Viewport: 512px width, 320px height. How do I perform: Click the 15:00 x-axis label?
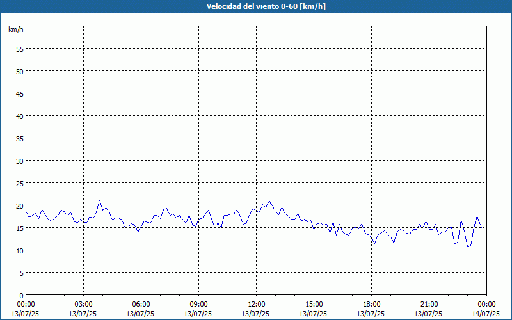tap(314, 305)
